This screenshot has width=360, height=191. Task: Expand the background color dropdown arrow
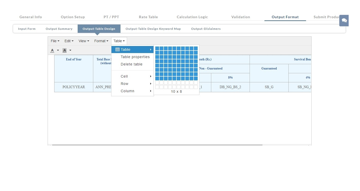70,50
